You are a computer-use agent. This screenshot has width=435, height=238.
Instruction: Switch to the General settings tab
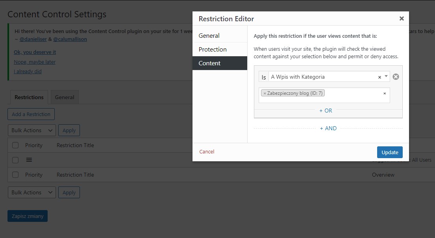point(65,97)
